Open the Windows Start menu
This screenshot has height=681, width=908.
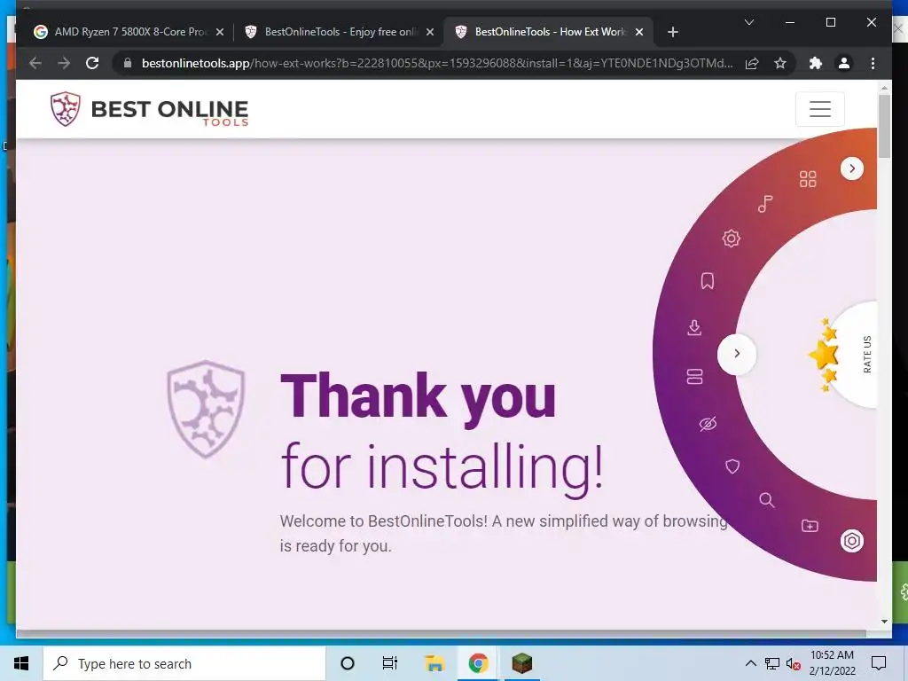21,663
